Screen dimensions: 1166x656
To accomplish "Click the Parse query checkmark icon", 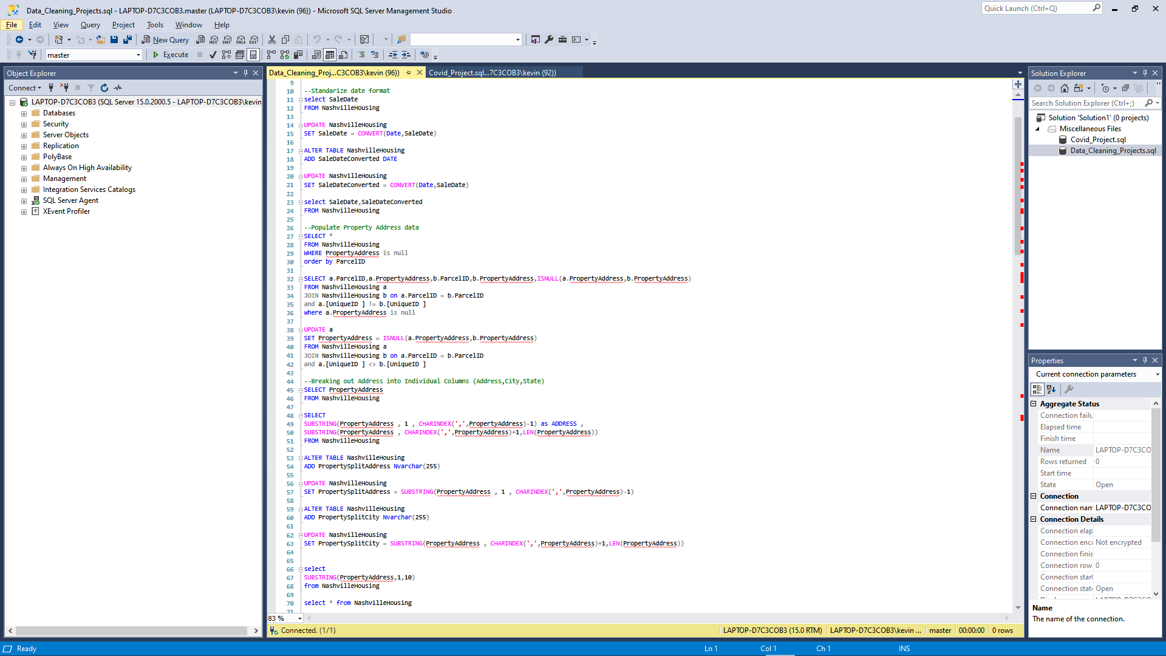I will point(213,55).
